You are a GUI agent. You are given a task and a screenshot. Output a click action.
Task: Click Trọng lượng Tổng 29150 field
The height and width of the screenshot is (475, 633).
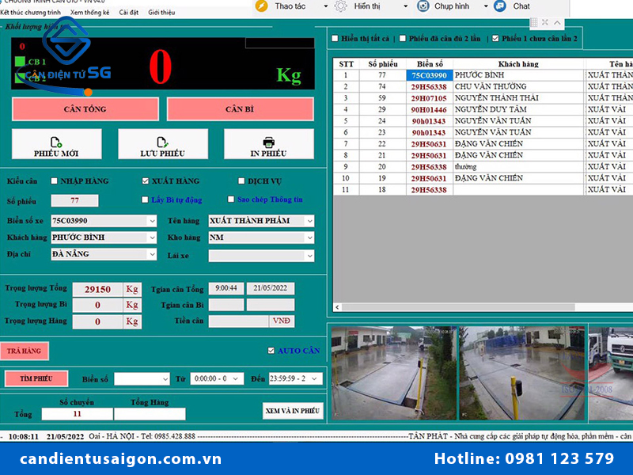pyautogui.click(x=97, y=289)
